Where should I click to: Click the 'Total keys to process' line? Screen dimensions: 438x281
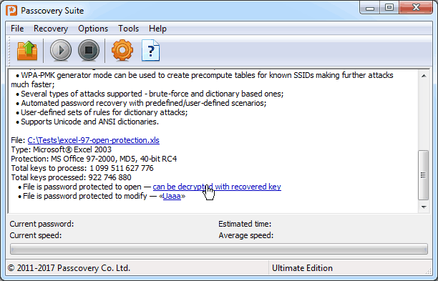coord(82,168)
